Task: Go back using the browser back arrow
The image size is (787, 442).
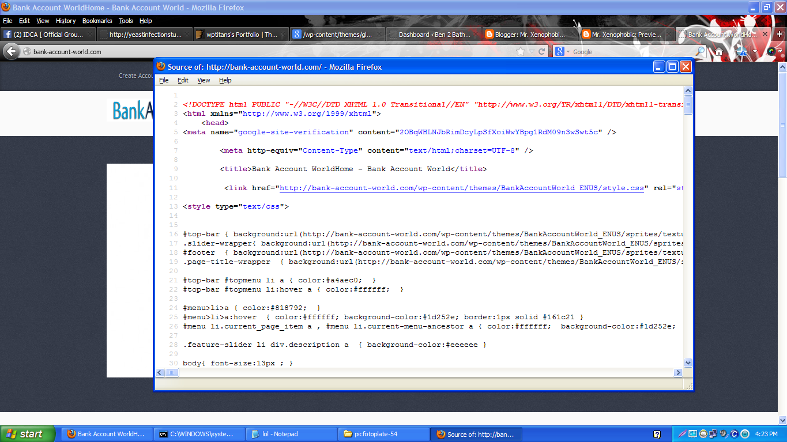Action: pos(11,51)
